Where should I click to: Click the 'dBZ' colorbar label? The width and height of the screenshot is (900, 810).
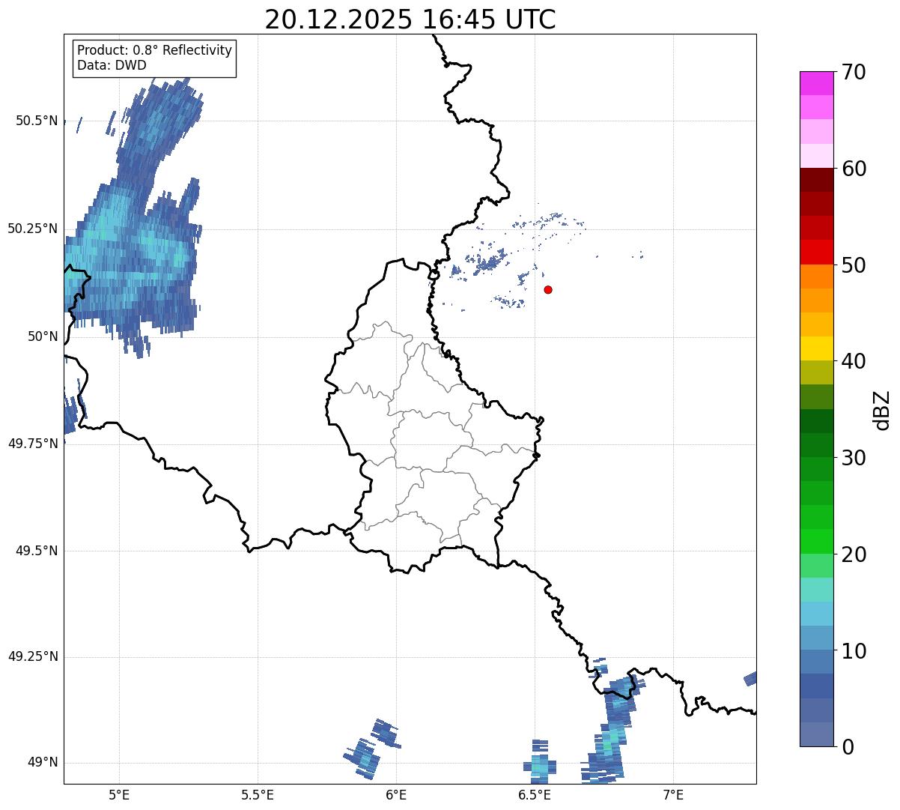tap(882, 409)
